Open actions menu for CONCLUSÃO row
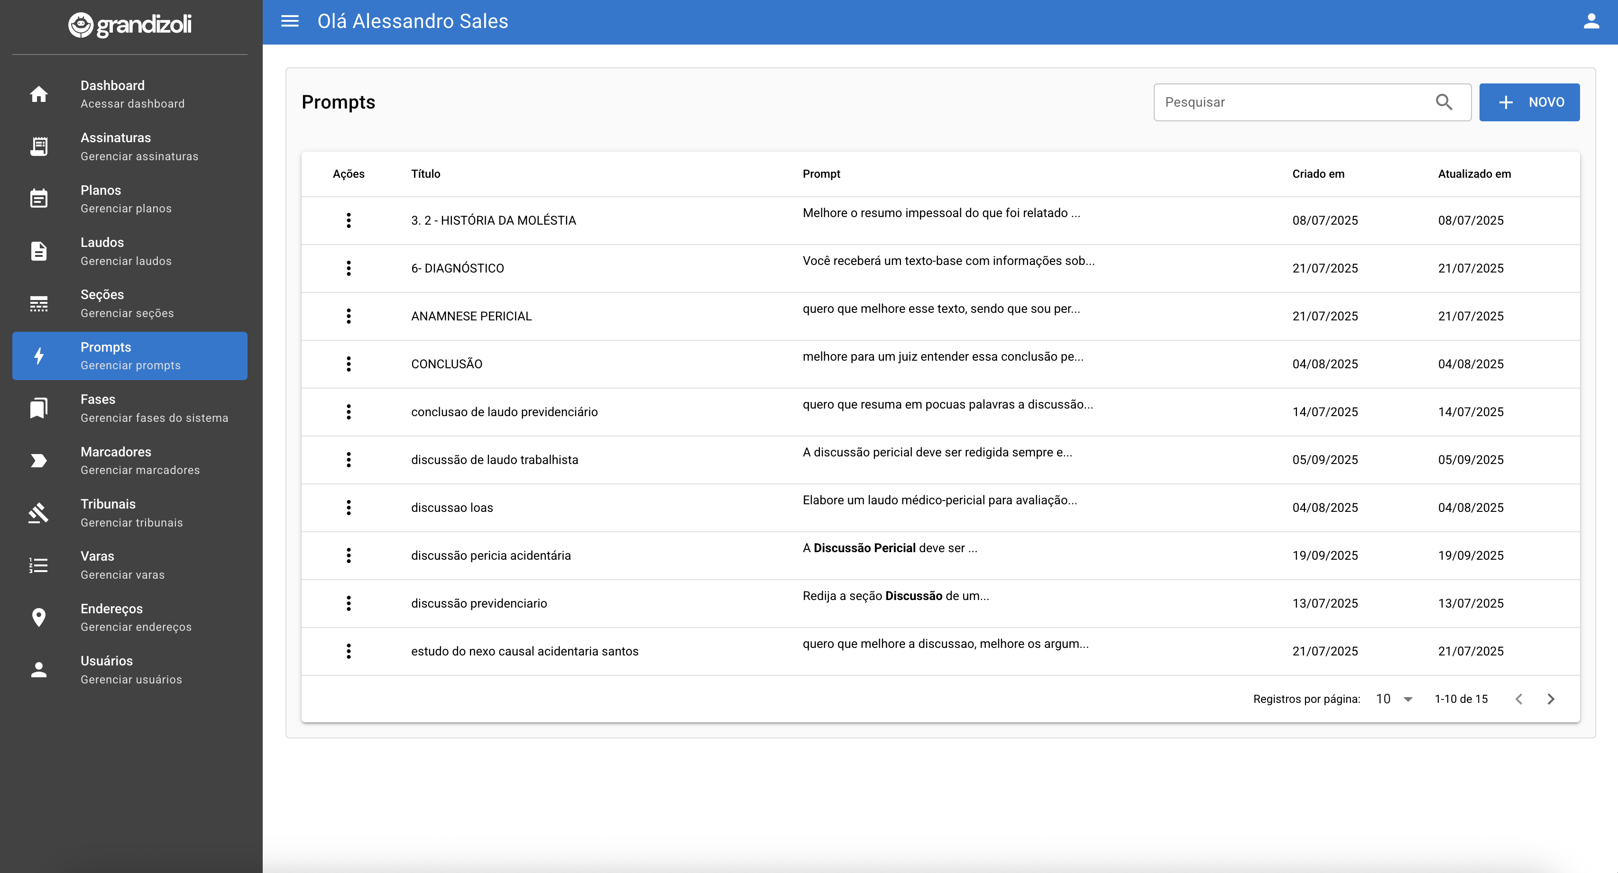 point(349,364)
